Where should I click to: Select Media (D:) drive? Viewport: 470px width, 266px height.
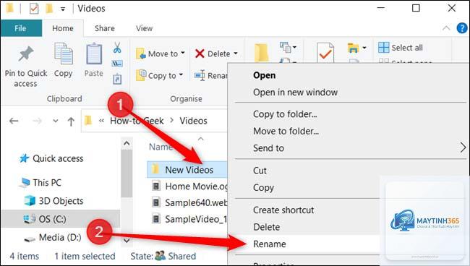tap(52, 237)
